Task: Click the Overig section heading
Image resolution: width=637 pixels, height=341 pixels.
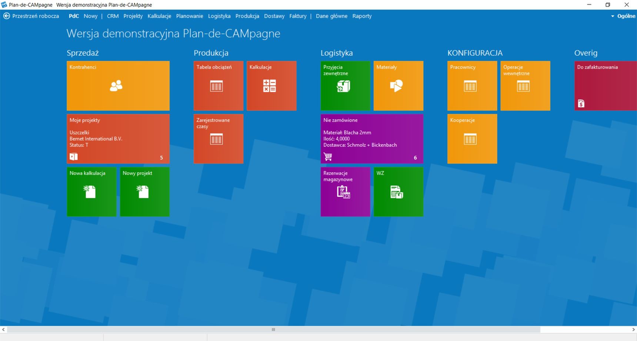Action: click(586, 53)
